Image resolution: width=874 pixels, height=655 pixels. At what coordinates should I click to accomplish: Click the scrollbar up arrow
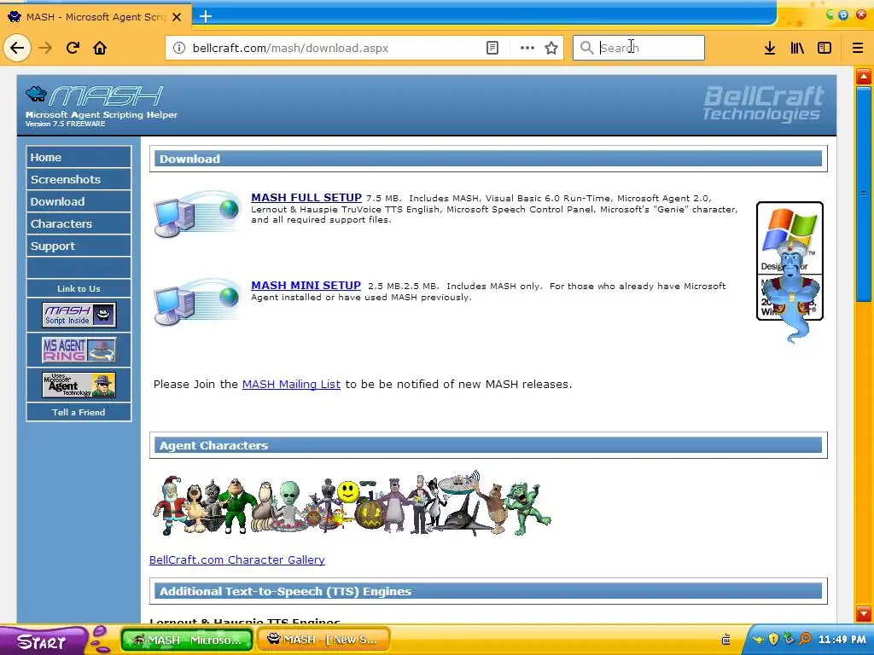pyautogui.click(x=864, y=76)
